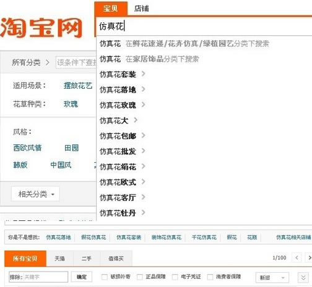Image resolution: width=312 pixels, height=287 pixels.
Task: Go to previous results page arrow
Action: point(297,257)
